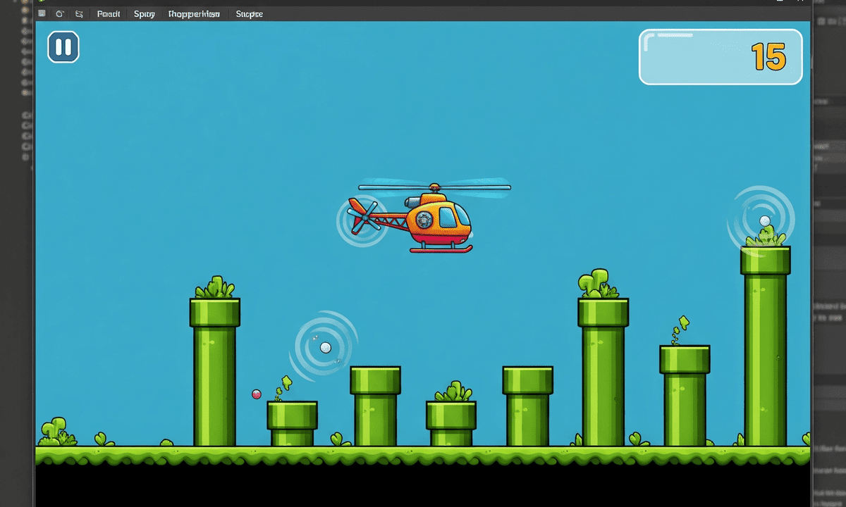The width and height of the screenshot is (846, 507).
Task: Click the green run indicator above the toolbar
Action: (41, 3)
